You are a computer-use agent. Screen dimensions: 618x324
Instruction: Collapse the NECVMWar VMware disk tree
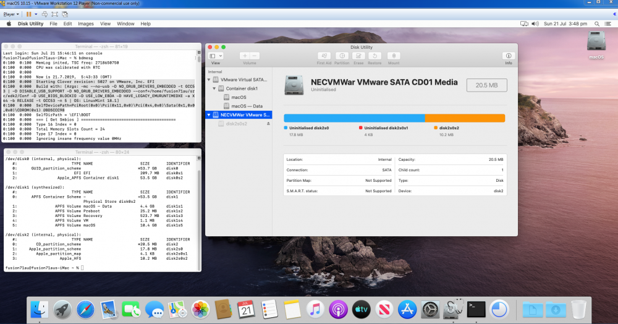[x=209, y=115]
